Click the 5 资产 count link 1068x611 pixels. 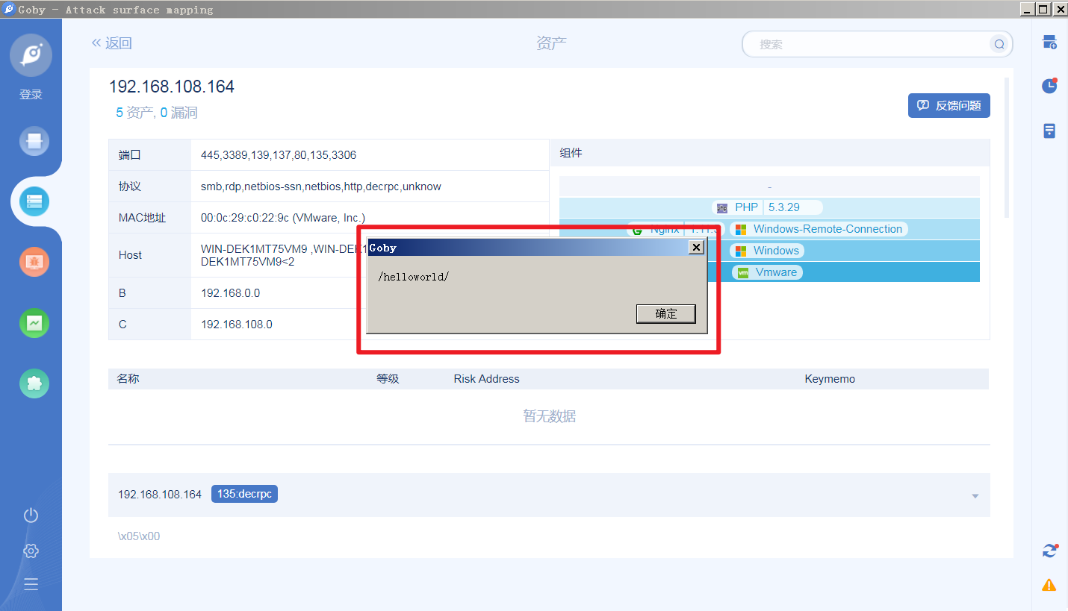pyautogui.click(x=134, y=113)
